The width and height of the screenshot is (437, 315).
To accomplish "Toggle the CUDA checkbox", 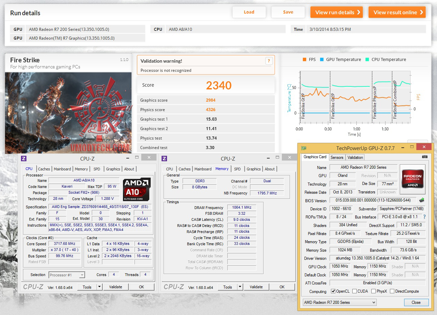I will click(x=354, y=291).
